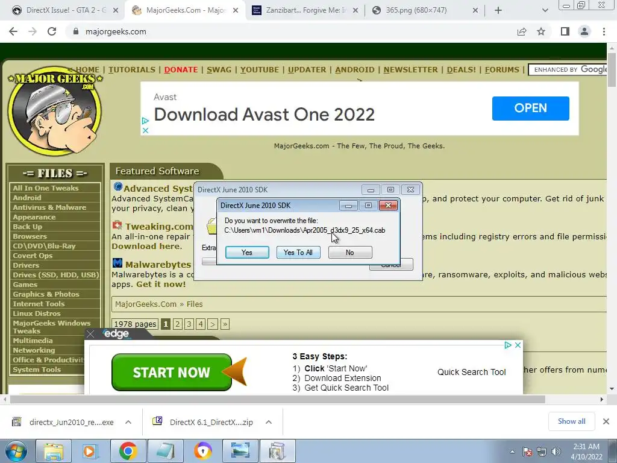
Task: Open Chrome from the taskbar
Action: (x=128, y=451)
